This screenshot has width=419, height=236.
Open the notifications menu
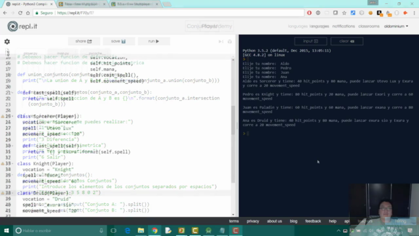343,26
